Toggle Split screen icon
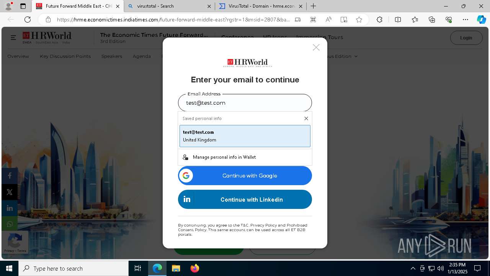Viewport: 490px width, 276px height. coord(398,20)
